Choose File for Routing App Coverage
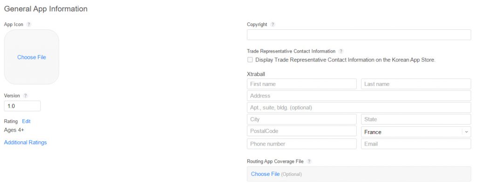Screen dimensions: 477x188 click(x=265, y=174)
